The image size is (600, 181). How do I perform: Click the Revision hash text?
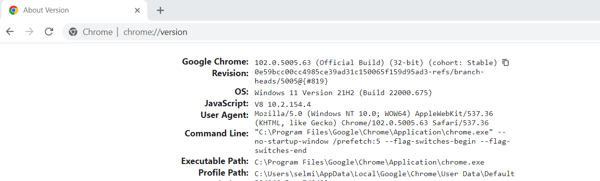click(369, 77)
